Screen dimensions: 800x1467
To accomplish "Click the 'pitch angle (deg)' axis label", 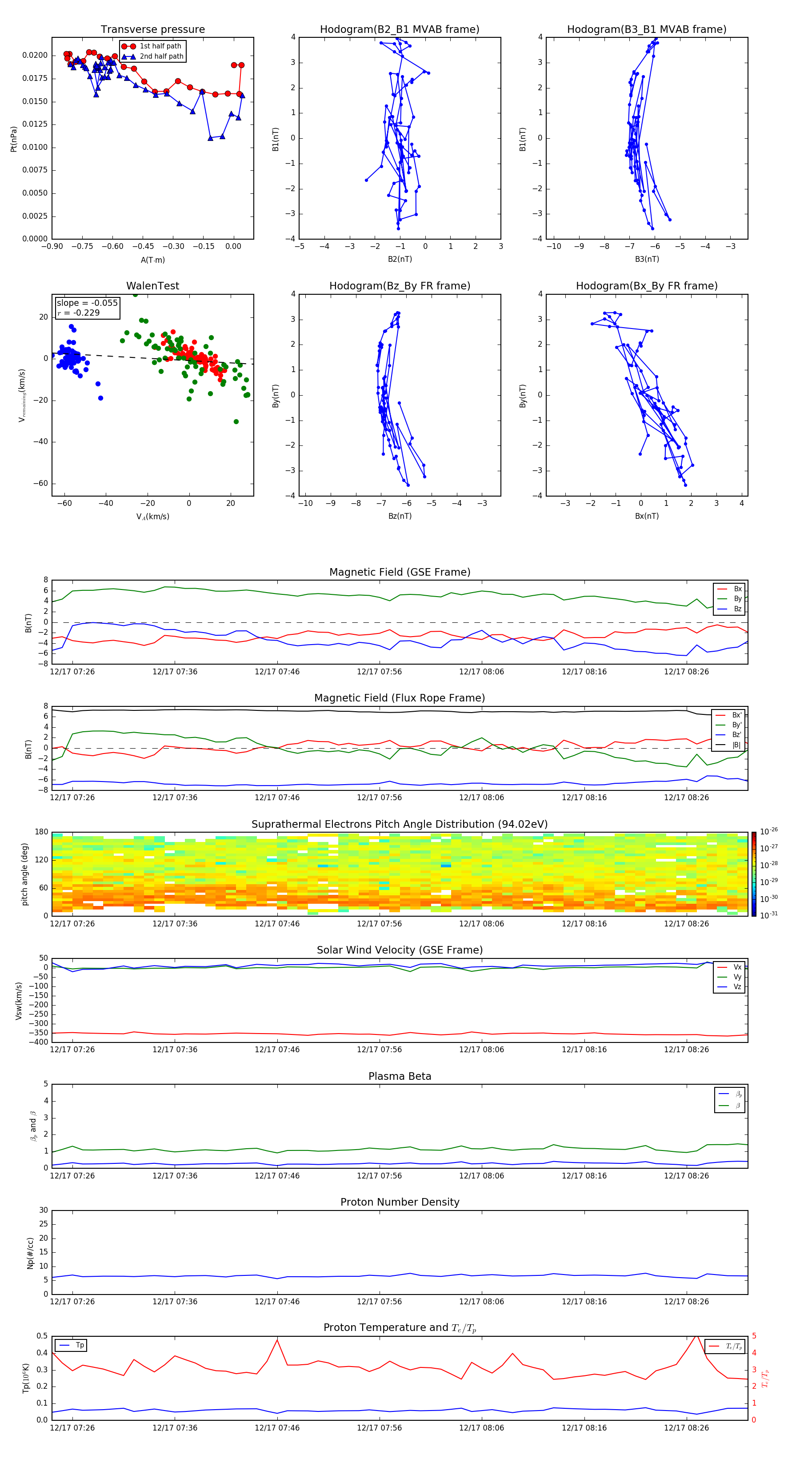I will point(24,874).
